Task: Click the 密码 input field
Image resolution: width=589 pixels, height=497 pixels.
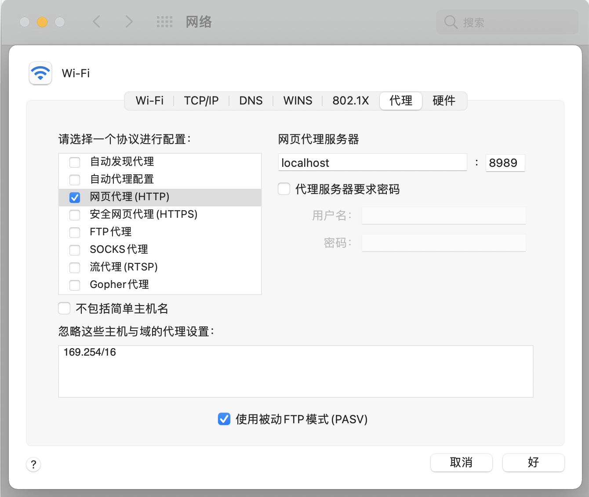Action: click(444, 243)
